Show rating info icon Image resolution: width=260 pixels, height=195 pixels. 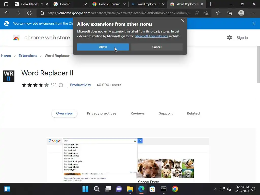tap(61, 85)
